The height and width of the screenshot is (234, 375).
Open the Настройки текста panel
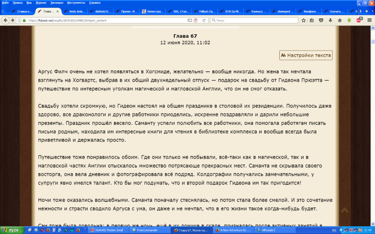coord(305,55)
